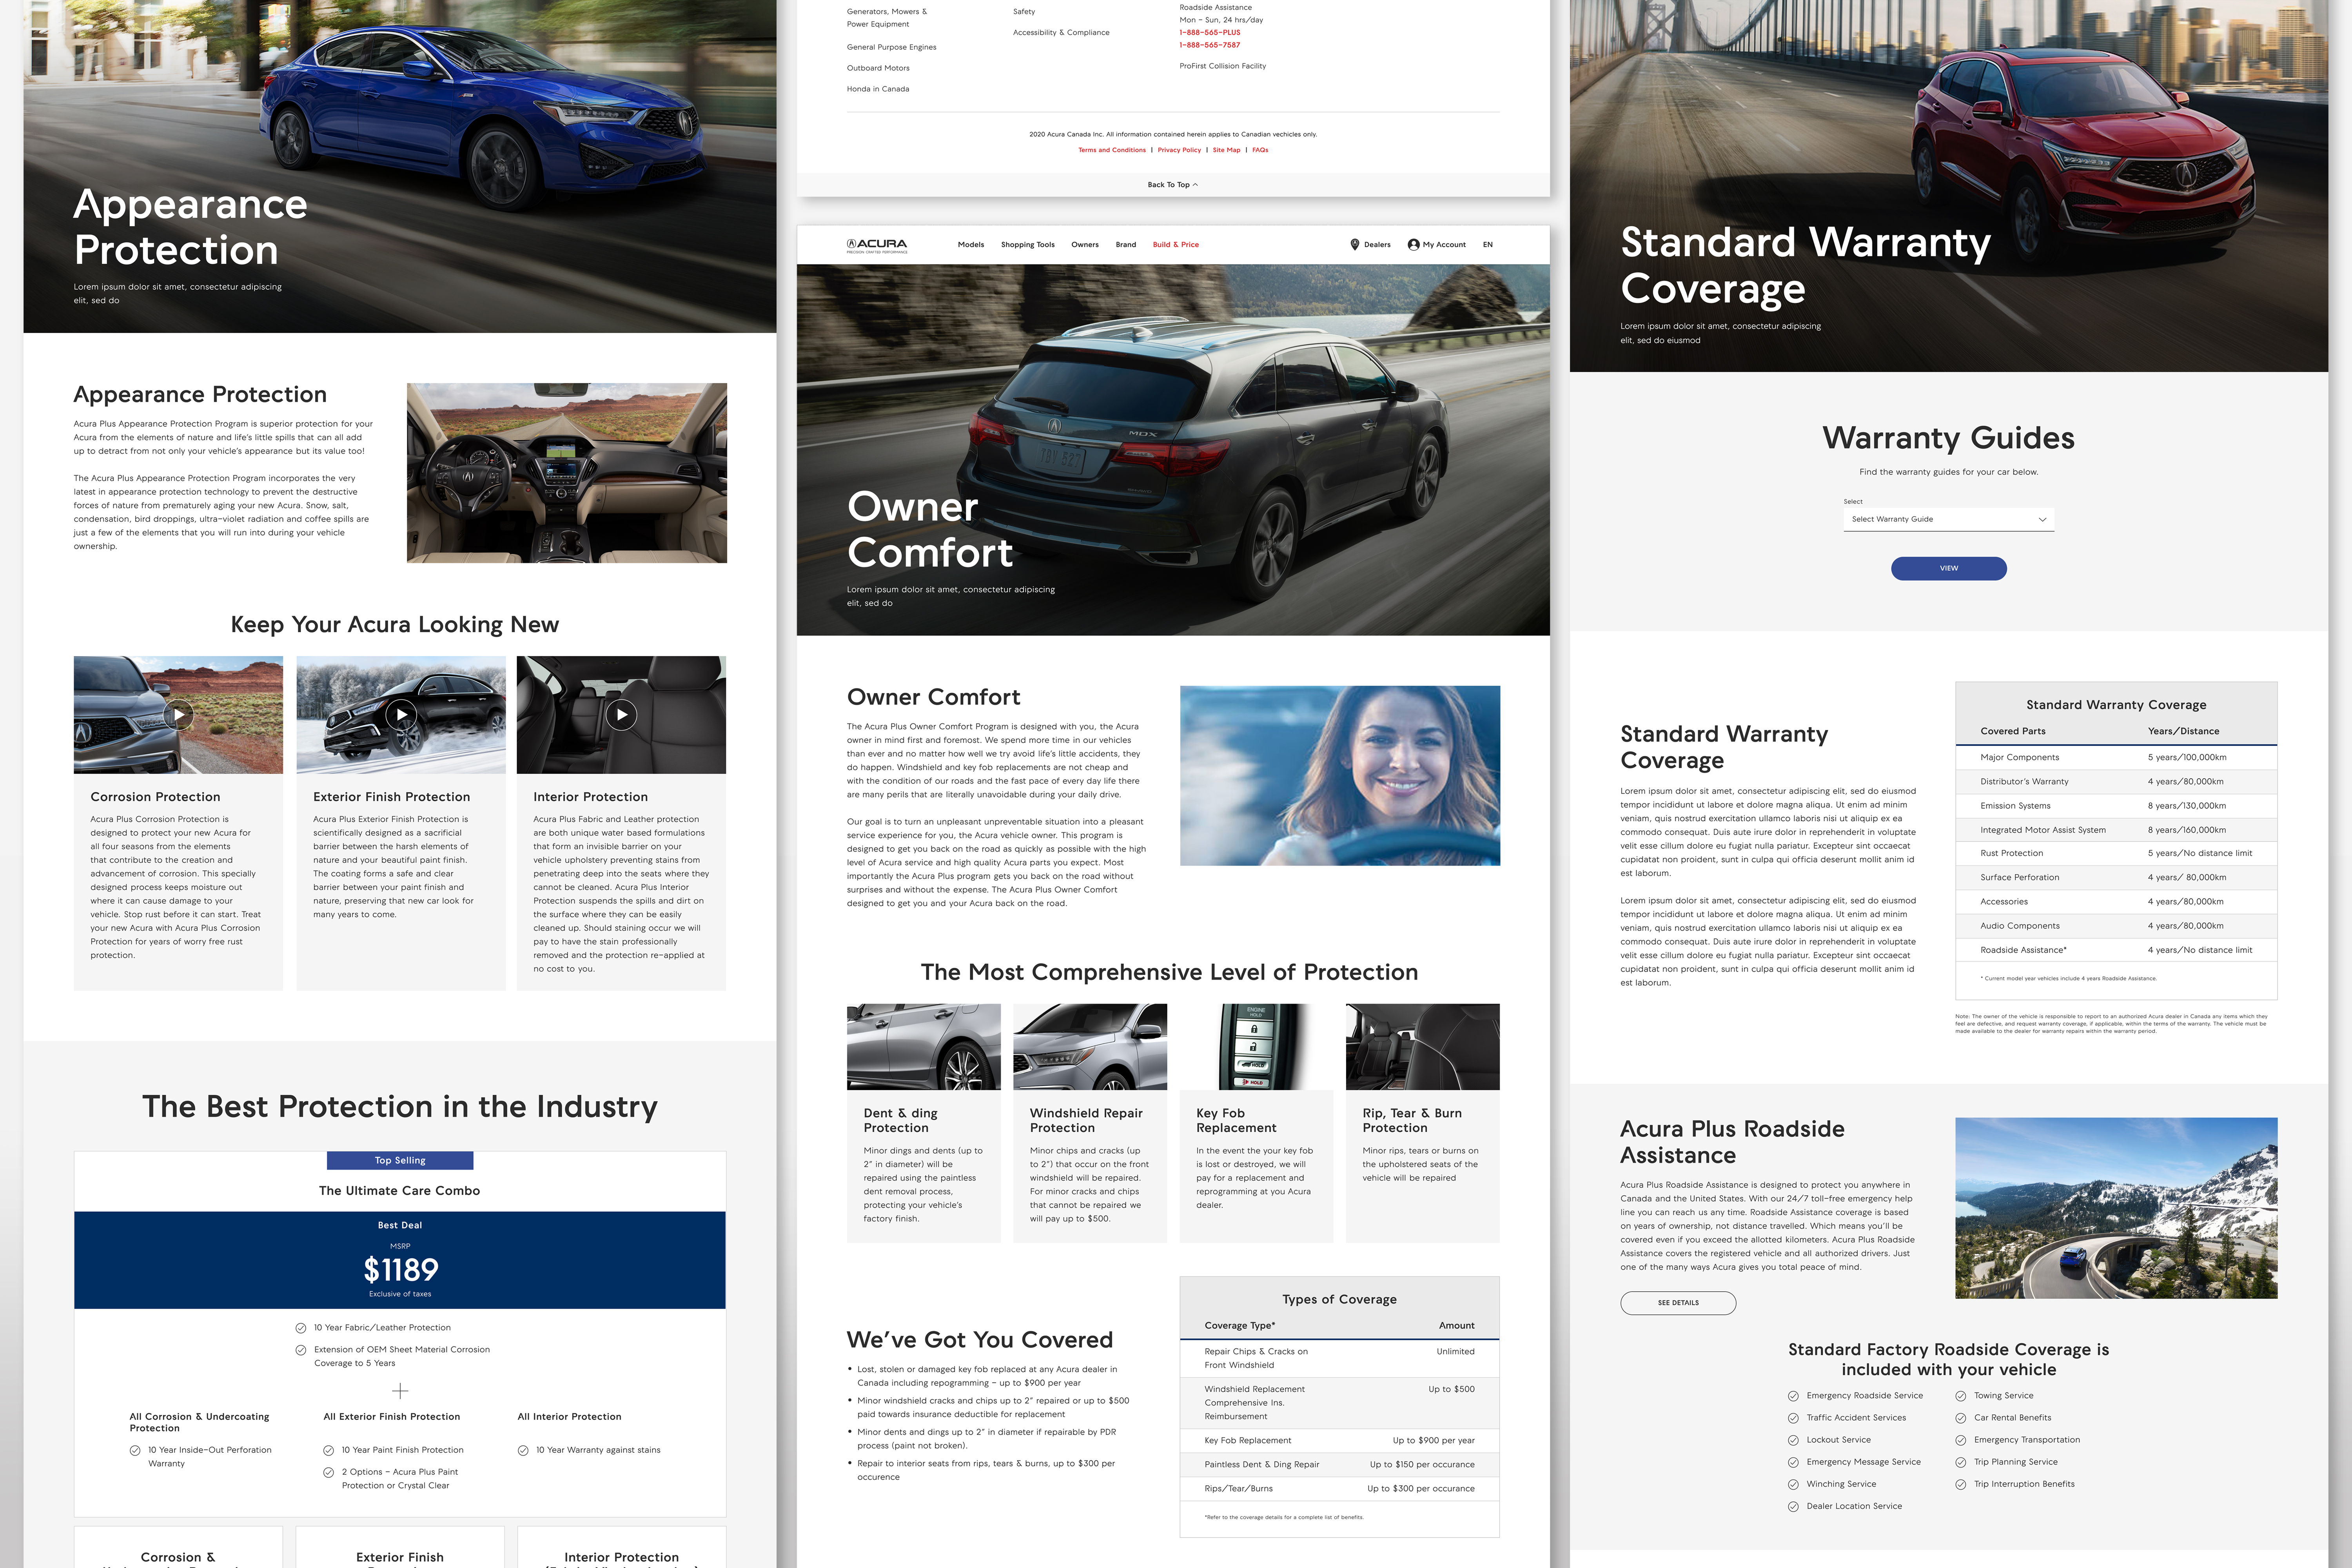Click the Dent & ding Protection thumbnail

click(923, 1047)
